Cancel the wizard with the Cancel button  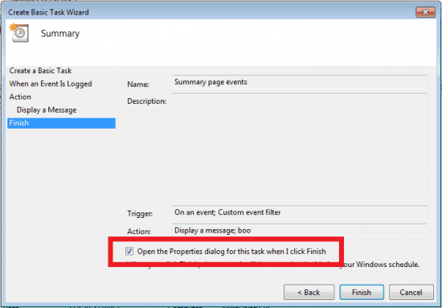pyautogui.click(x=411, y=292)
